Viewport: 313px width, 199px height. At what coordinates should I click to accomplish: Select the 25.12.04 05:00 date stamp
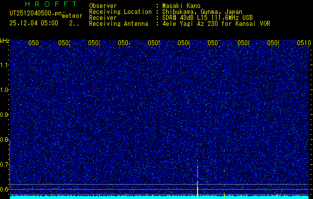(x=34, y=23)
